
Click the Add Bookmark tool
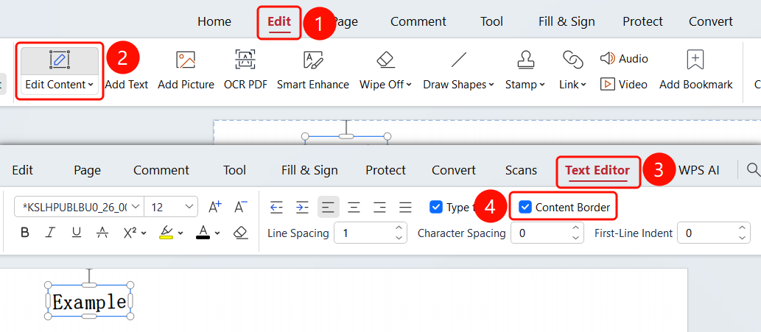(x=695, y=71)
